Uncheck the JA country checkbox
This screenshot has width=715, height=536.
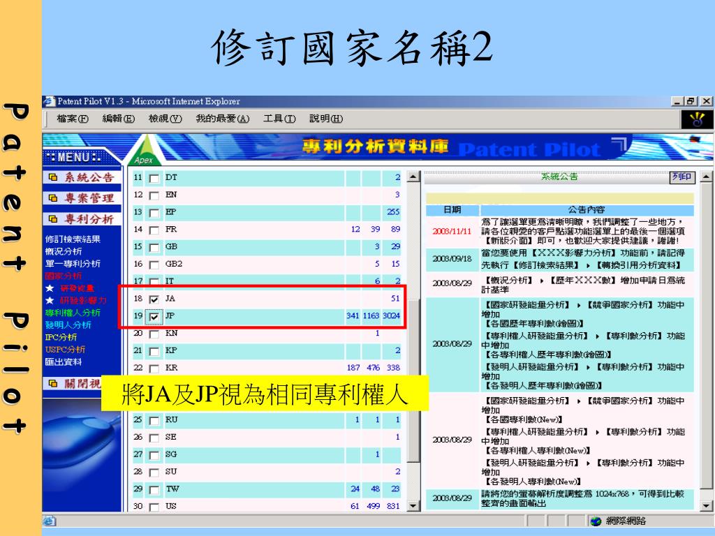coord(154,299)
